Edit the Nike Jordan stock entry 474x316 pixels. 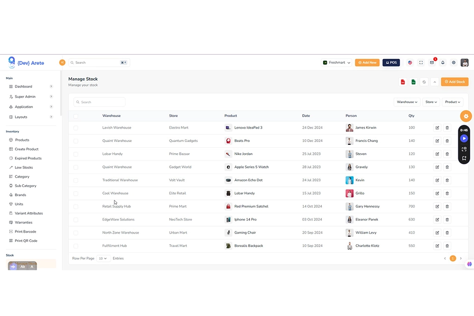pos(437,154)
